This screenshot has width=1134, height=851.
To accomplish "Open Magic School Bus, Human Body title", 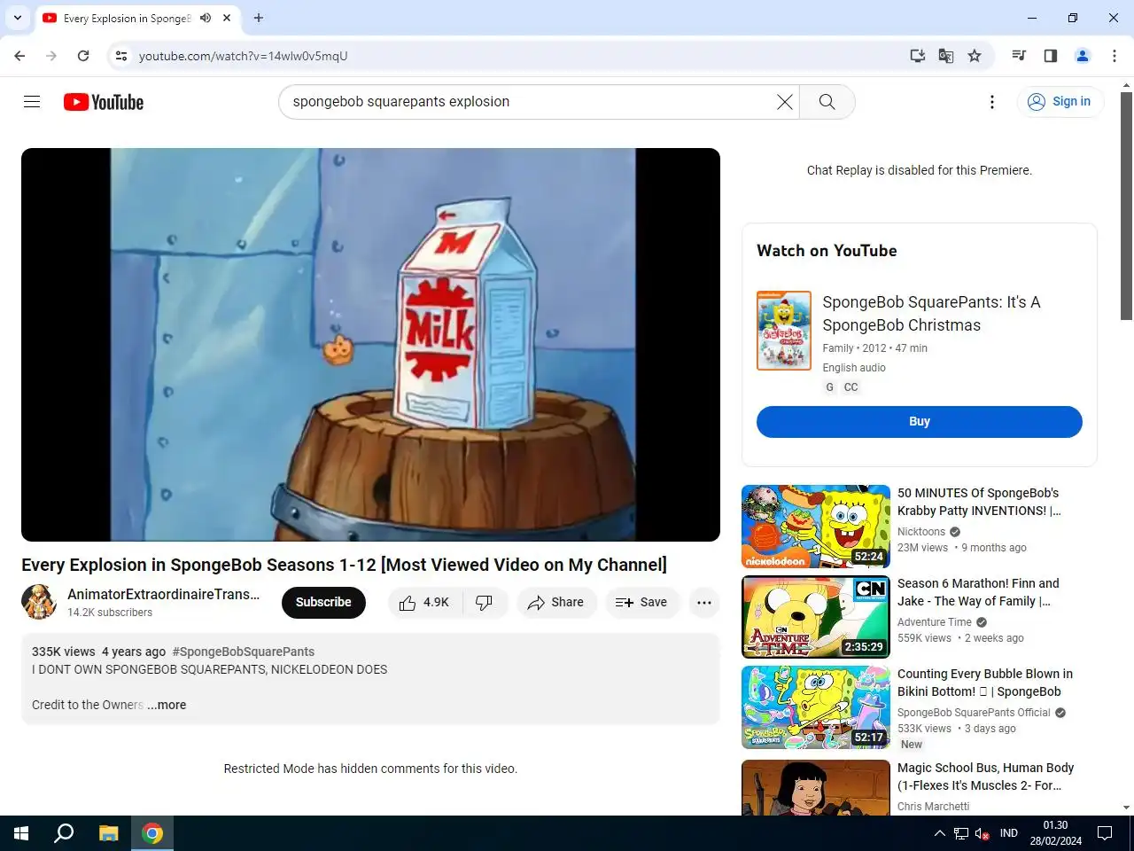I will pyautogui.click(x=985, y=777).
